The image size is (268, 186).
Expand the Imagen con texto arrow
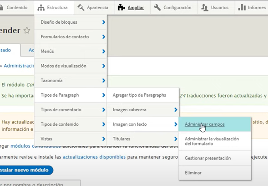[176, 124]
